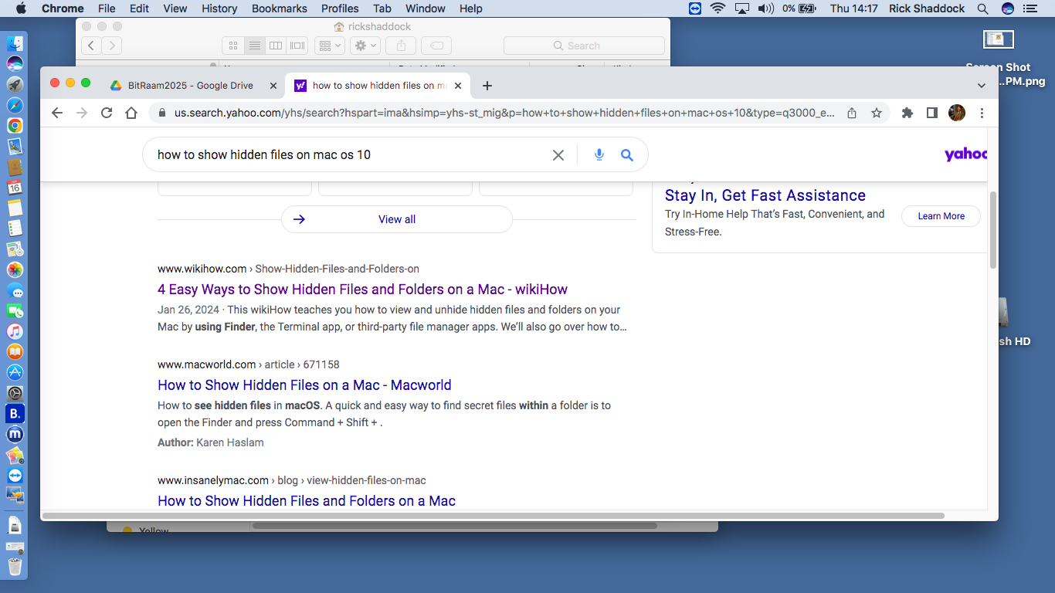
Task: Open Calendar in the Dock
Action: [x=15, y=187]
